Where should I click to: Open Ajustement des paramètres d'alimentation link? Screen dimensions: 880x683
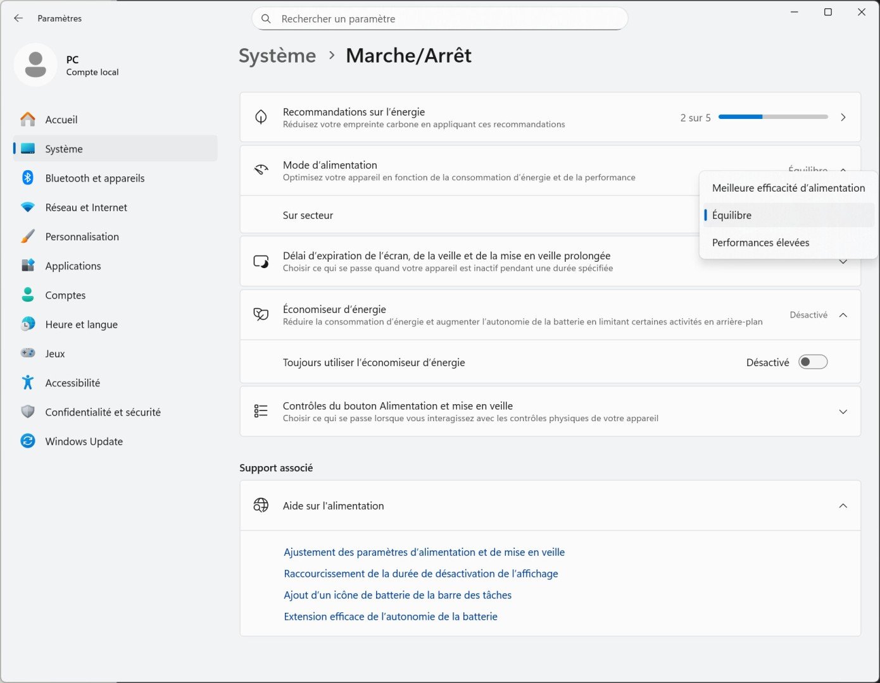coord(424,552)
